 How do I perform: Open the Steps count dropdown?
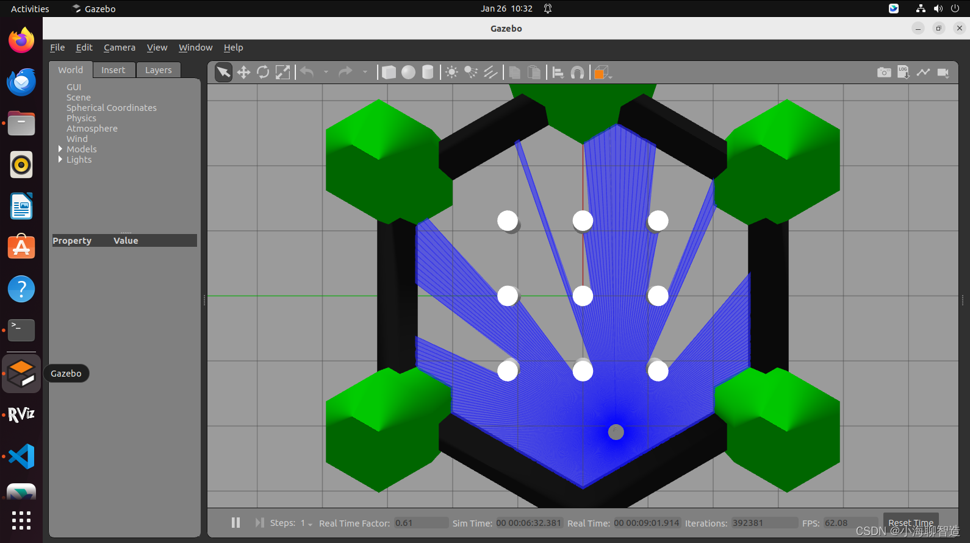[x=307, y=523]
